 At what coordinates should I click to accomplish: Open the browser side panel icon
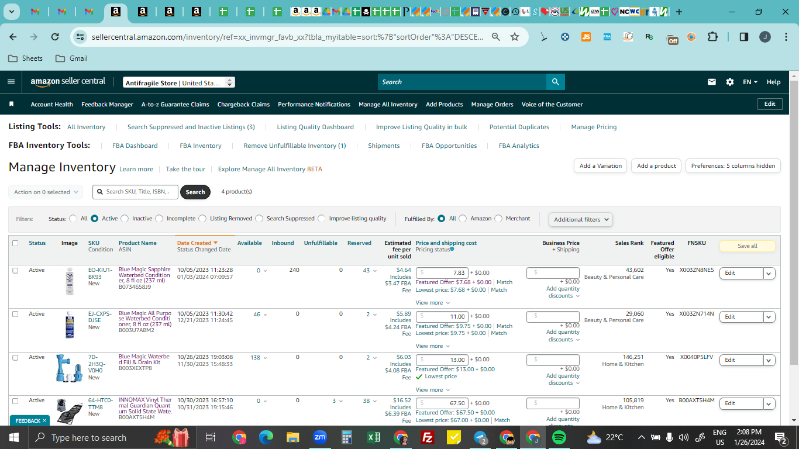point(744,37)
